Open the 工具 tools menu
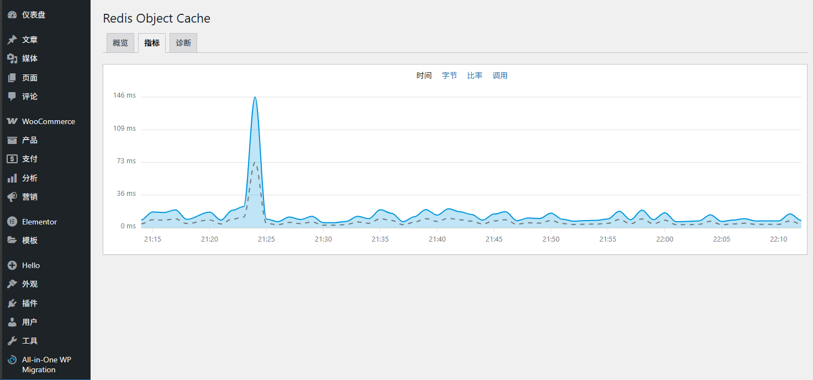This screenshot has width=813, height=380. tap(30, 341)
